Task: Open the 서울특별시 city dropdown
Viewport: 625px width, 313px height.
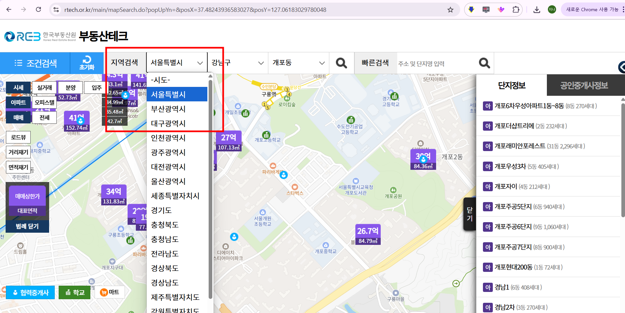Action: 177,63
